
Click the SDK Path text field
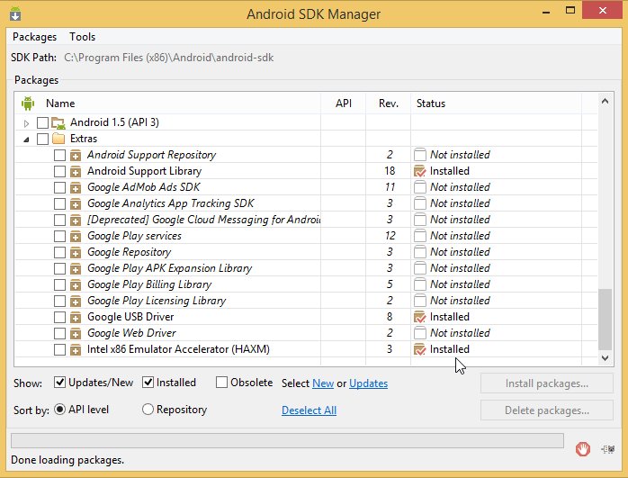click(169, 58)
